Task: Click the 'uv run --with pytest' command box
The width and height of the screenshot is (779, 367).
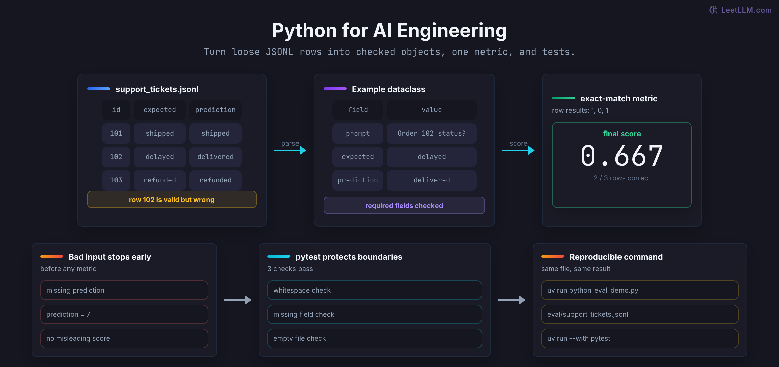Action: tap(640, 338)
